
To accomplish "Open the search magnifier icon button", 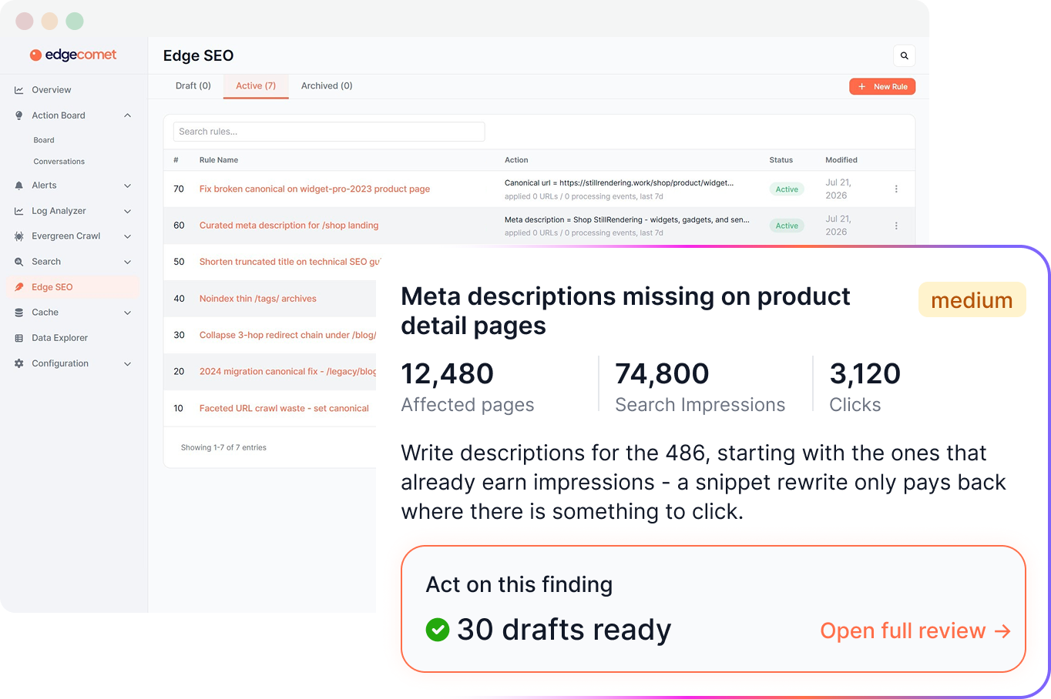I will tap(905, 55).
